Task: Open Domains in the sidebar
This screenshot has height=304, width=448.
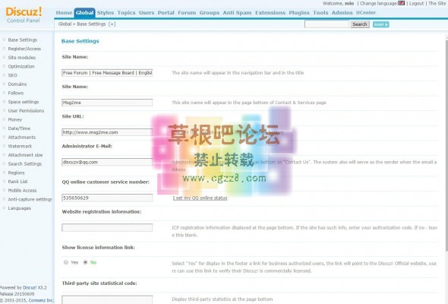Action: pyautogui.click(x=17, y=84)
